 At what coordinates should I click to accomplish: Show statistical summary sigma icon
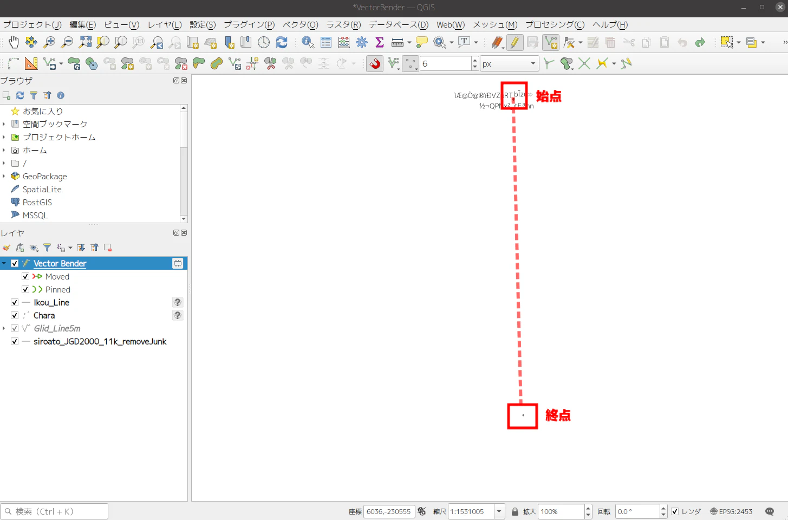(380, 42)
